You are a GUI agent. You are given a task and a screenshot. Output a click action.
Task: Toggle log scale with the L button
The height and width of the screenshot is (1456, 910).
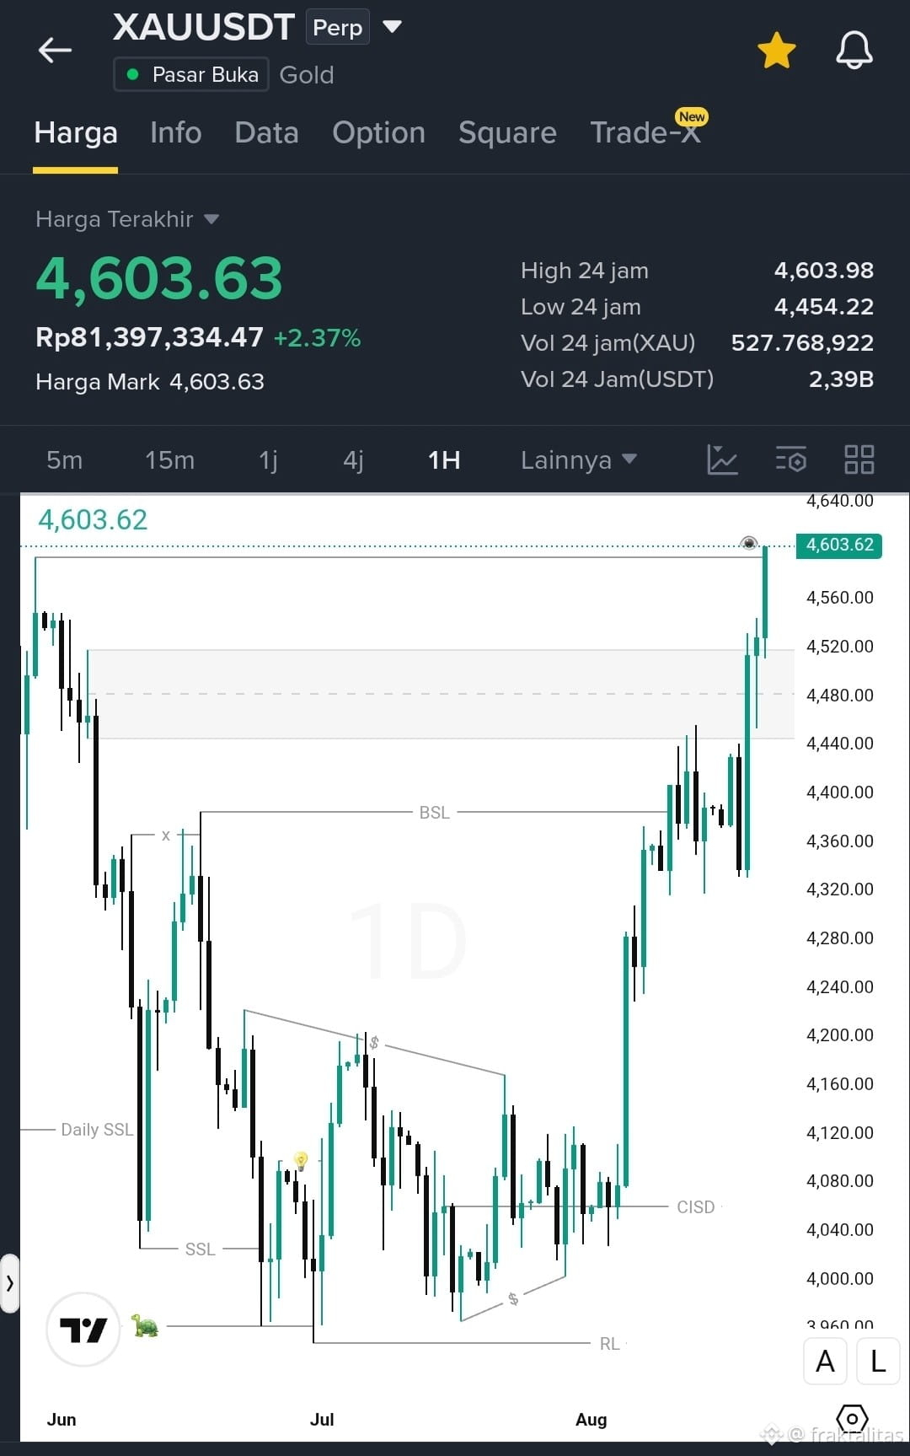878,1361
